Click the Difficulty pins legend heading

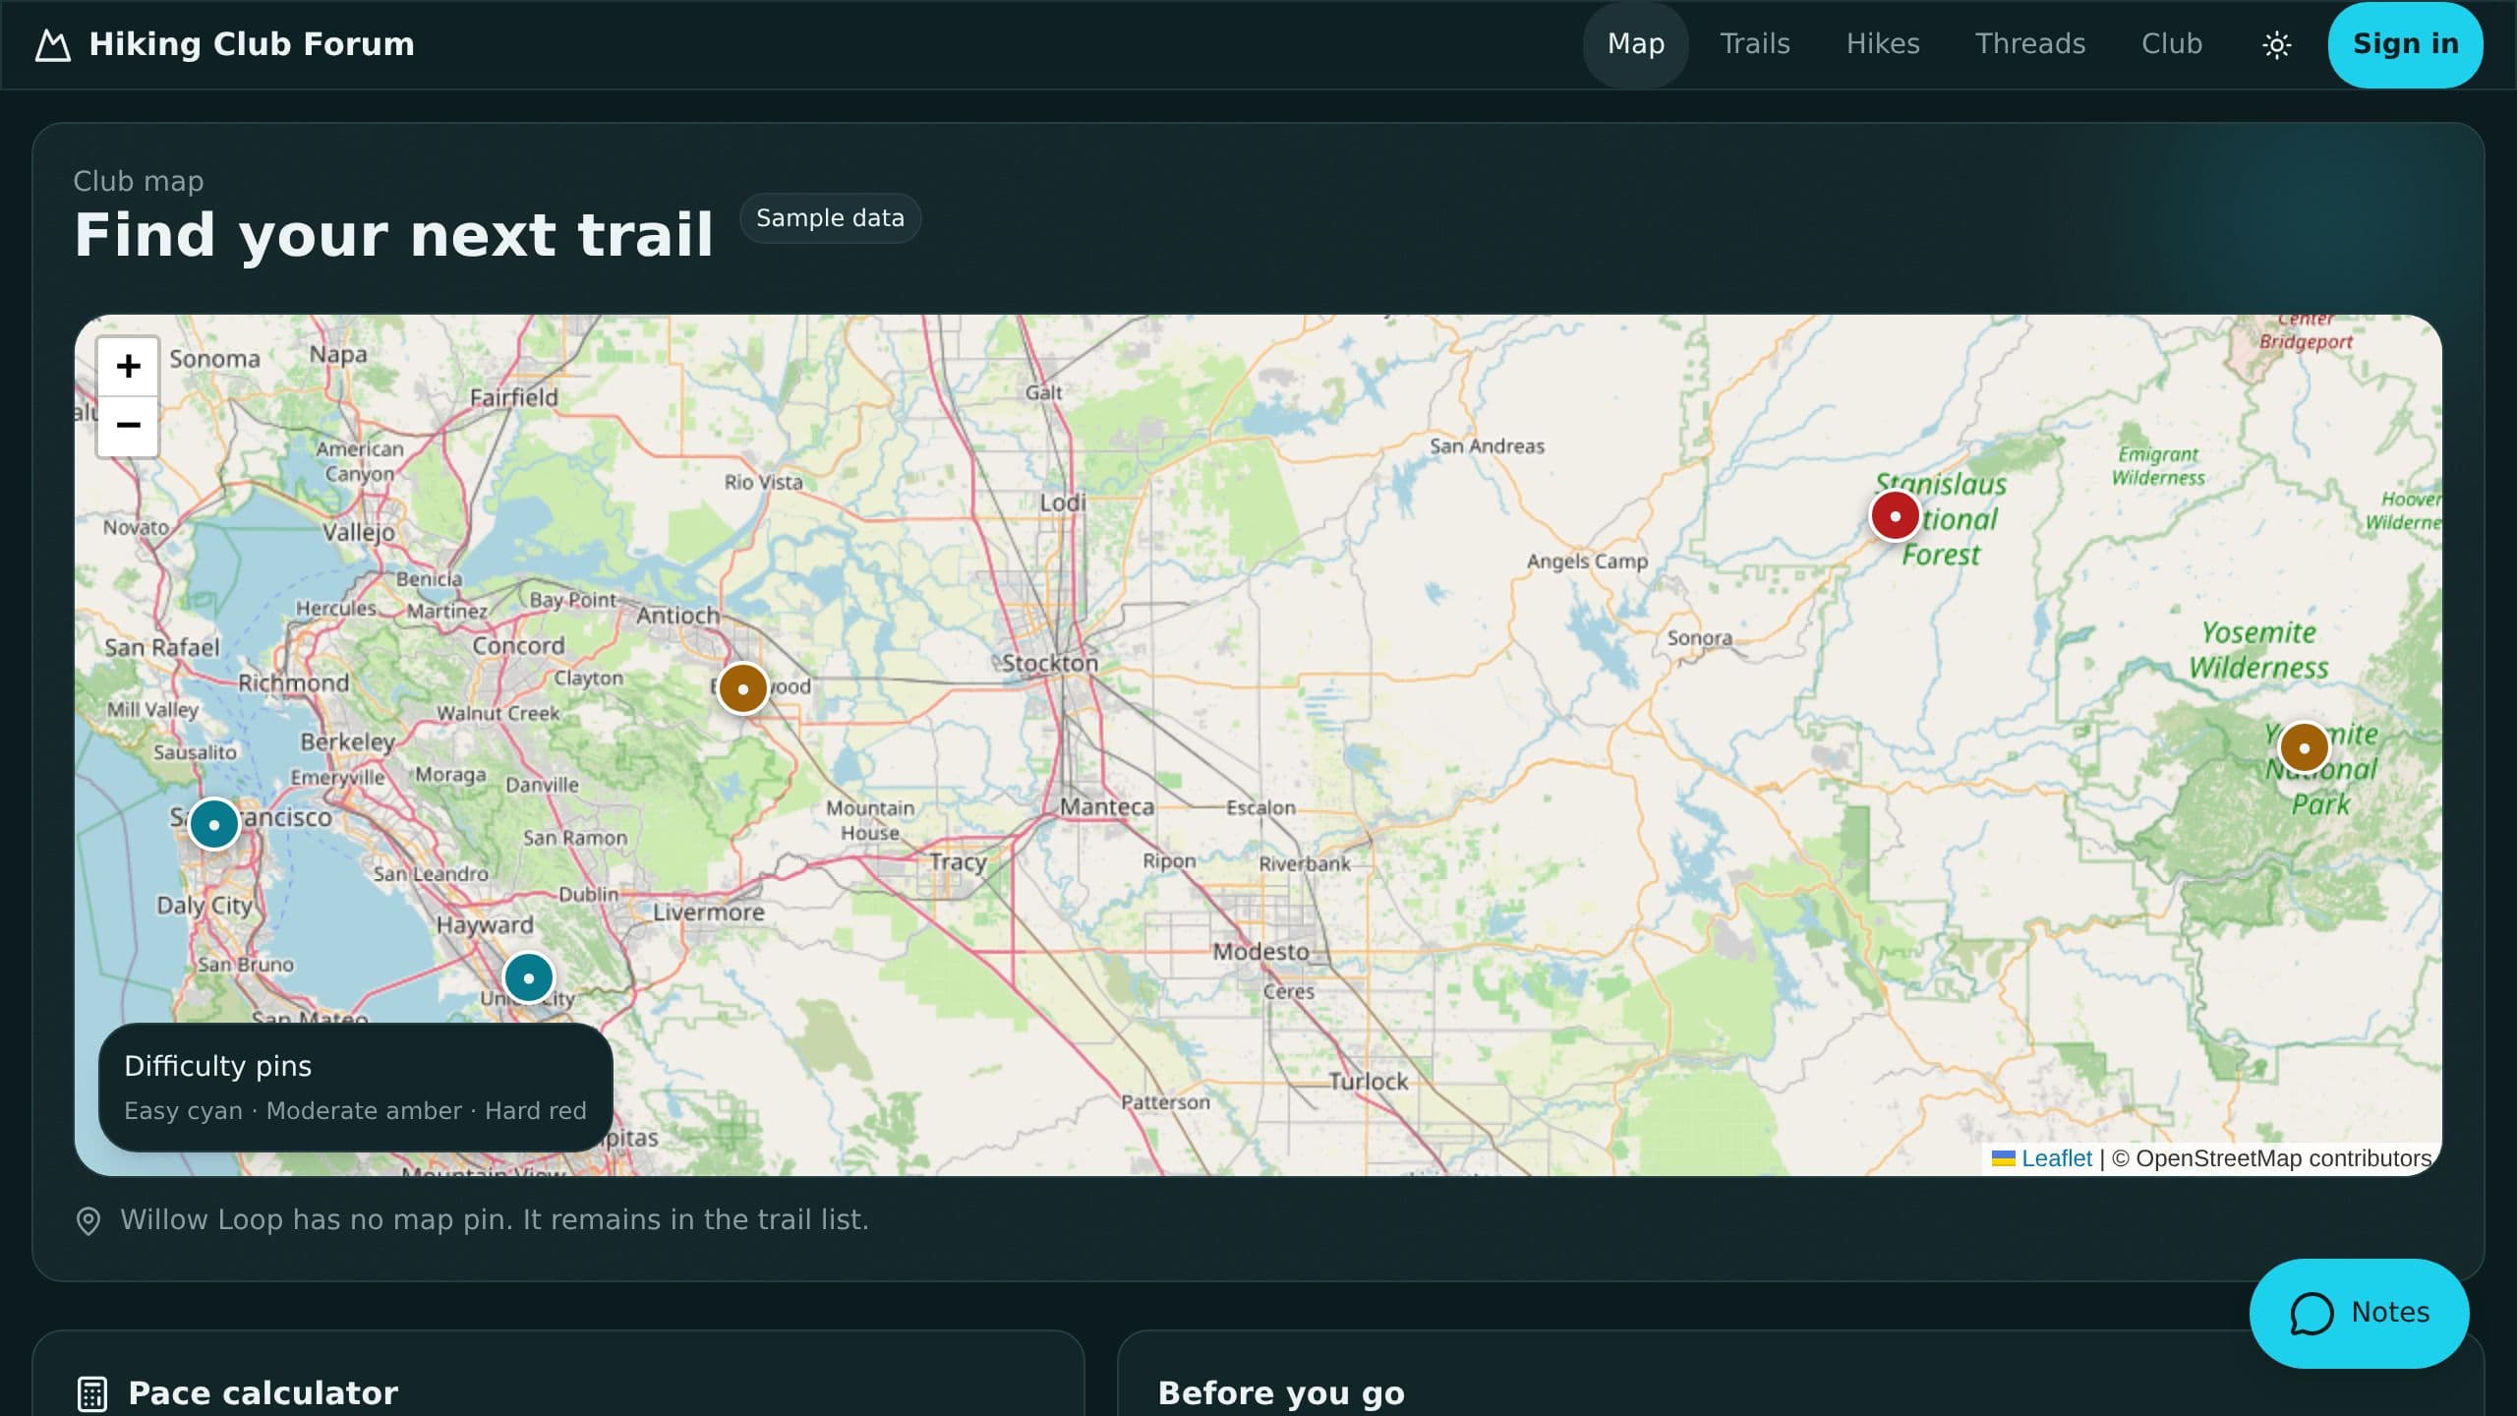(x=217, y=1066)
